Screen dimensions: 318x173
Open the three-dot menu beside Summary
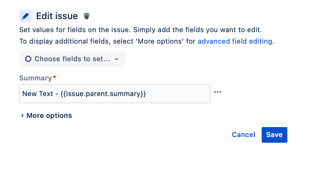click(218, 92)
